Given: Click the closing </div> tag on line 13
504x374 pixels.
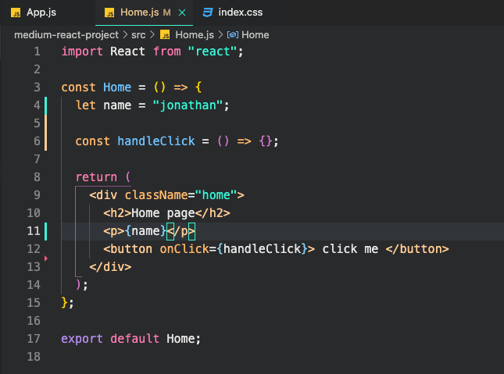Looking at the screenshot, I should click(x=110, y=267).
